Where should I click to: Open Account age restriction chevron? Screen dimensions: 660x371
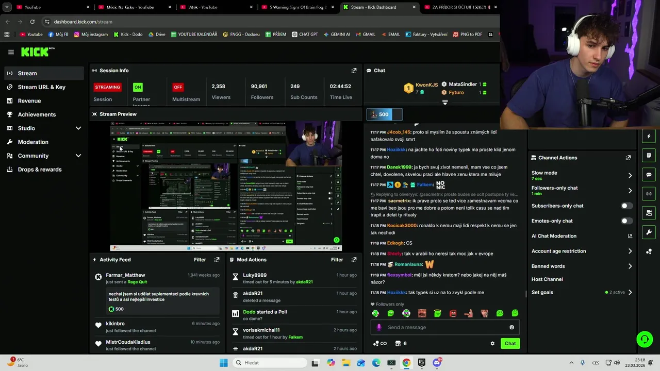coord(630,251)
